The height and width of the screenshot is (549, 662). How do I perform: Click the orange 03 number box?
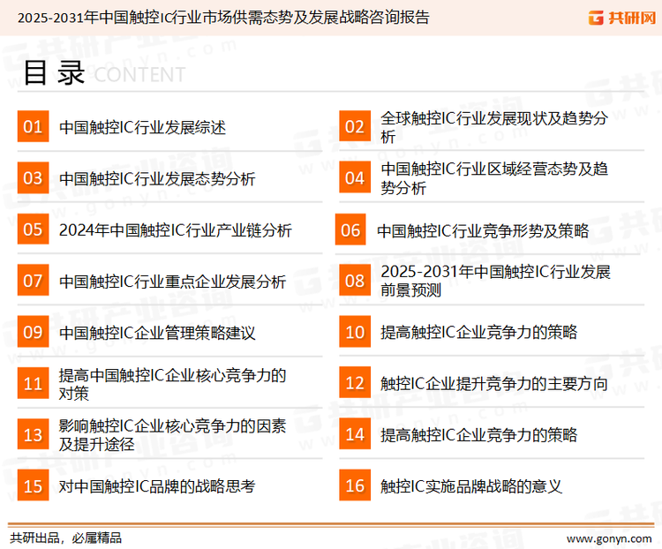pyautogui.click(x=33, y=177)
